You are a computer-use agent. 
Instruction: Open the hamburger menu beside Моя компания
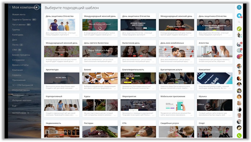(10, 7)
